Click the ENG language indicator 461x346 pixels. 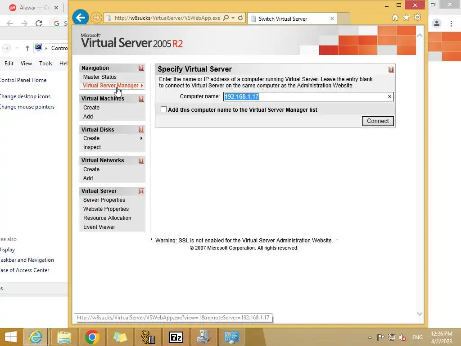[417, 337]
